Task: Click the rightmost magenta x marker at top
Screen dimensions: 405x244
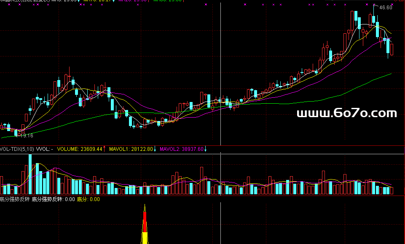Action: pyautogui.click(x=390, y=5)
